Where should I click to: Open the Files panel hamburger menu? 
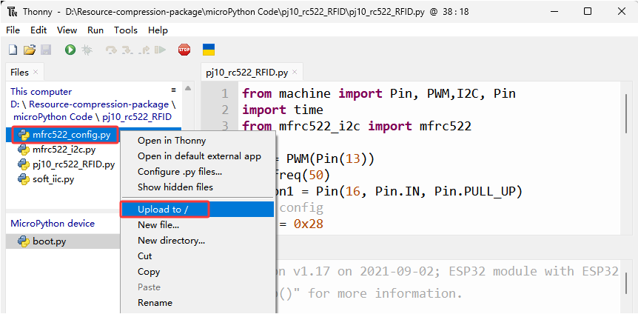point(174,90)
